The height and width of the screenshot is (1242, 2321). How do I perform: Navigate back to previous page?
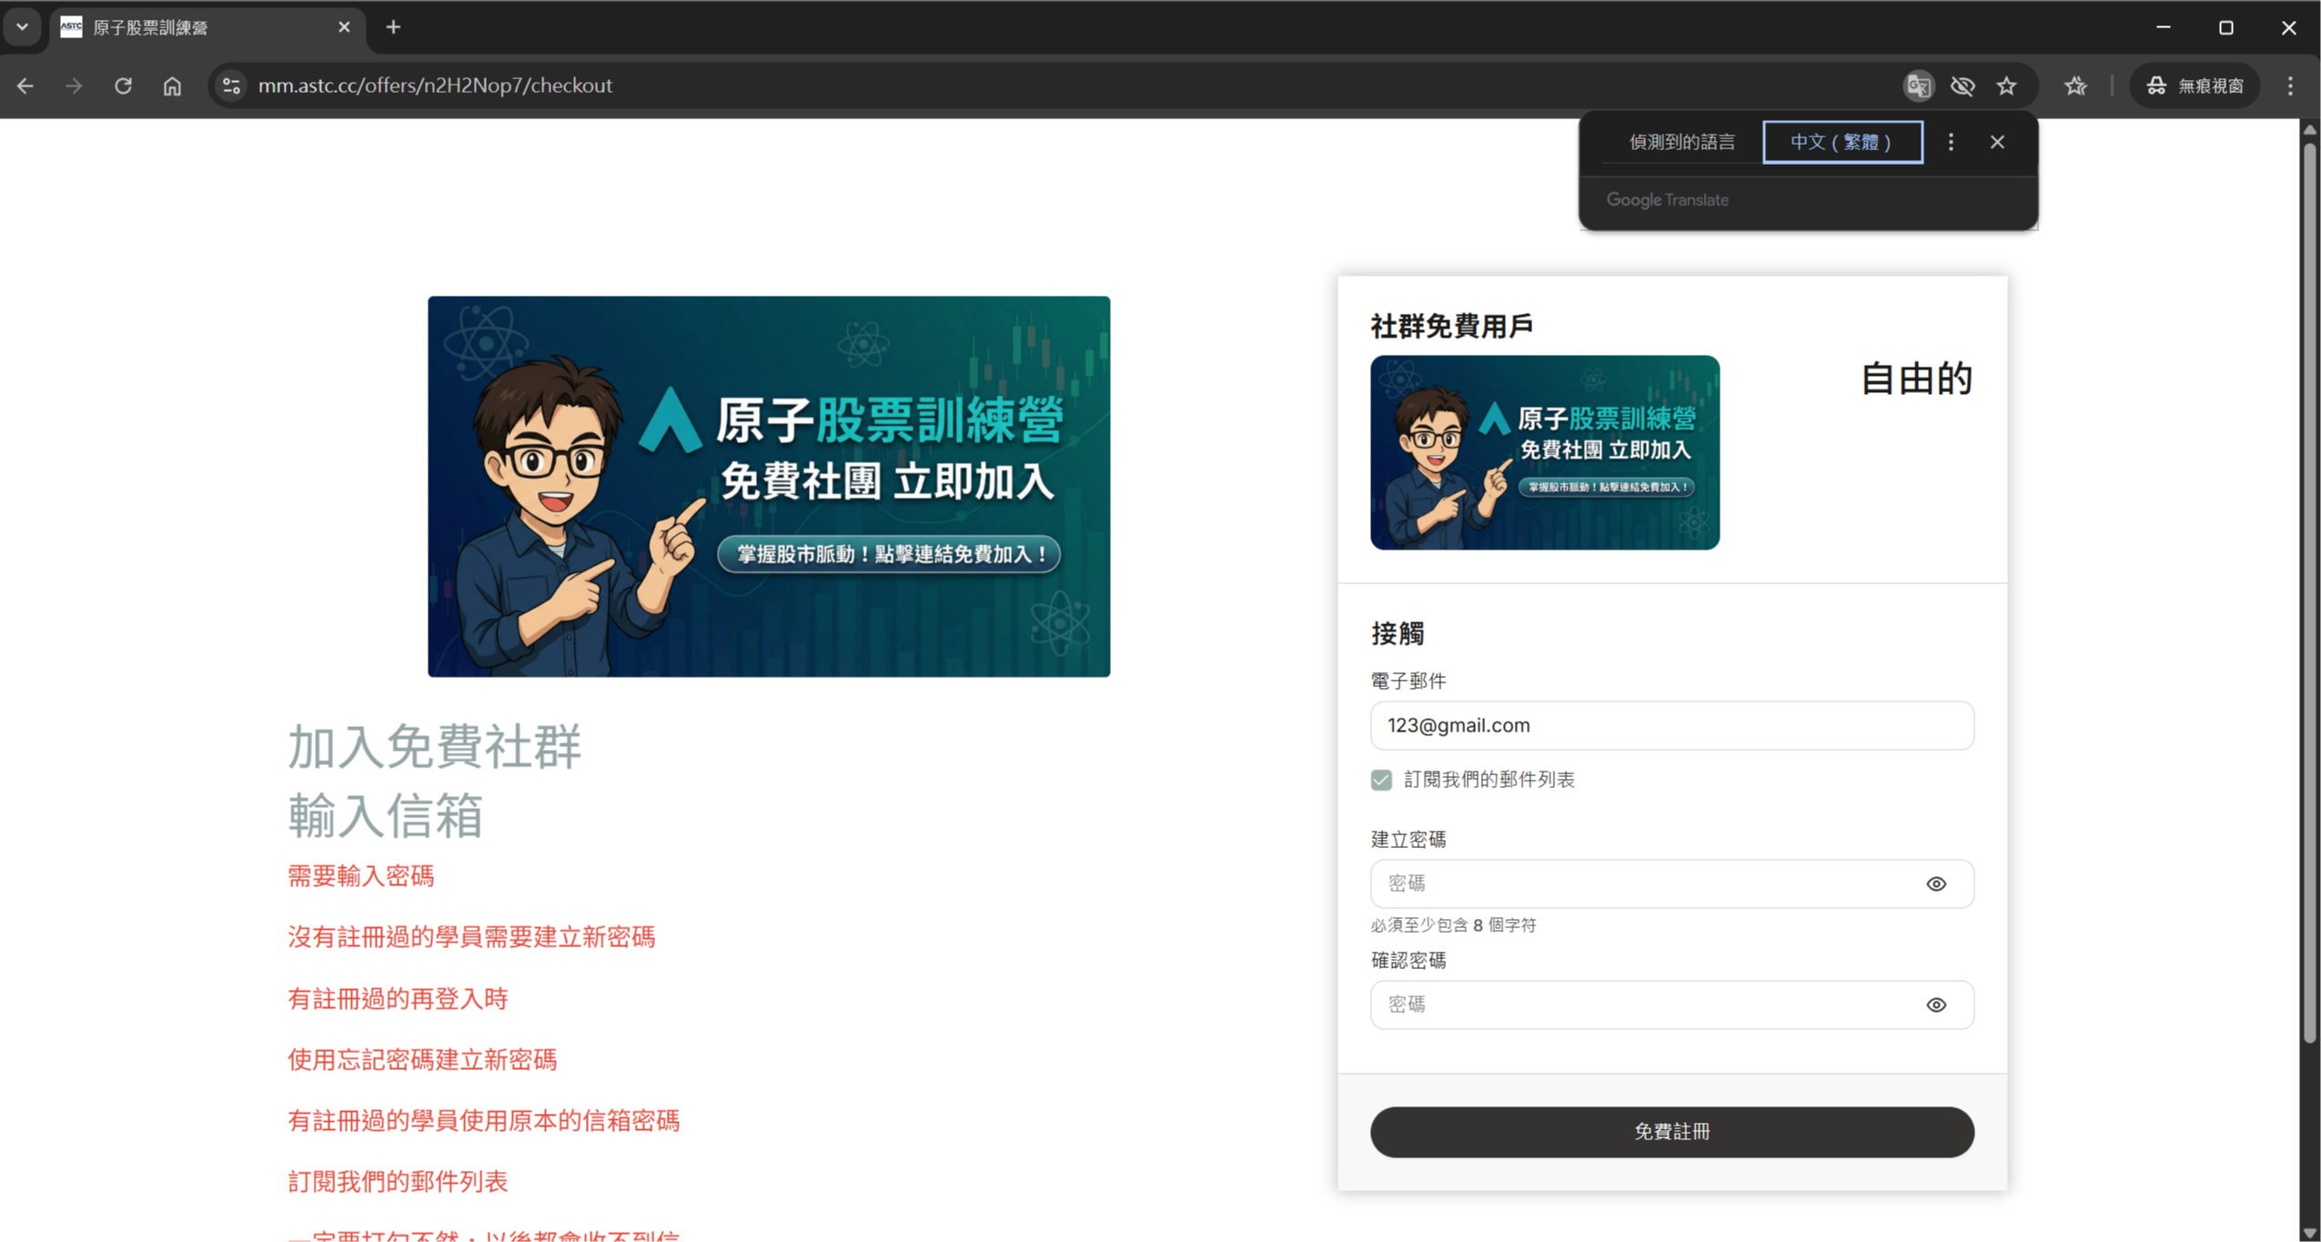click(25, 86)
